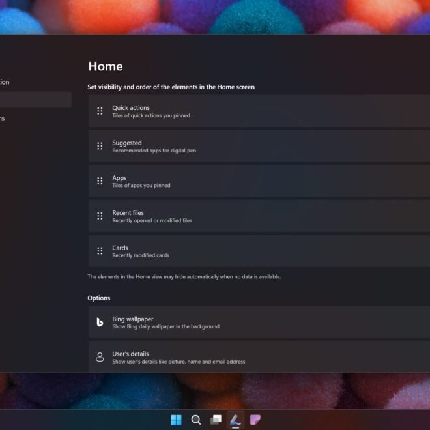Viewport: 430px width, 430px height.
Task: Open the Windows Start menu
Action: pyautogui.click(x=176, y=420)
